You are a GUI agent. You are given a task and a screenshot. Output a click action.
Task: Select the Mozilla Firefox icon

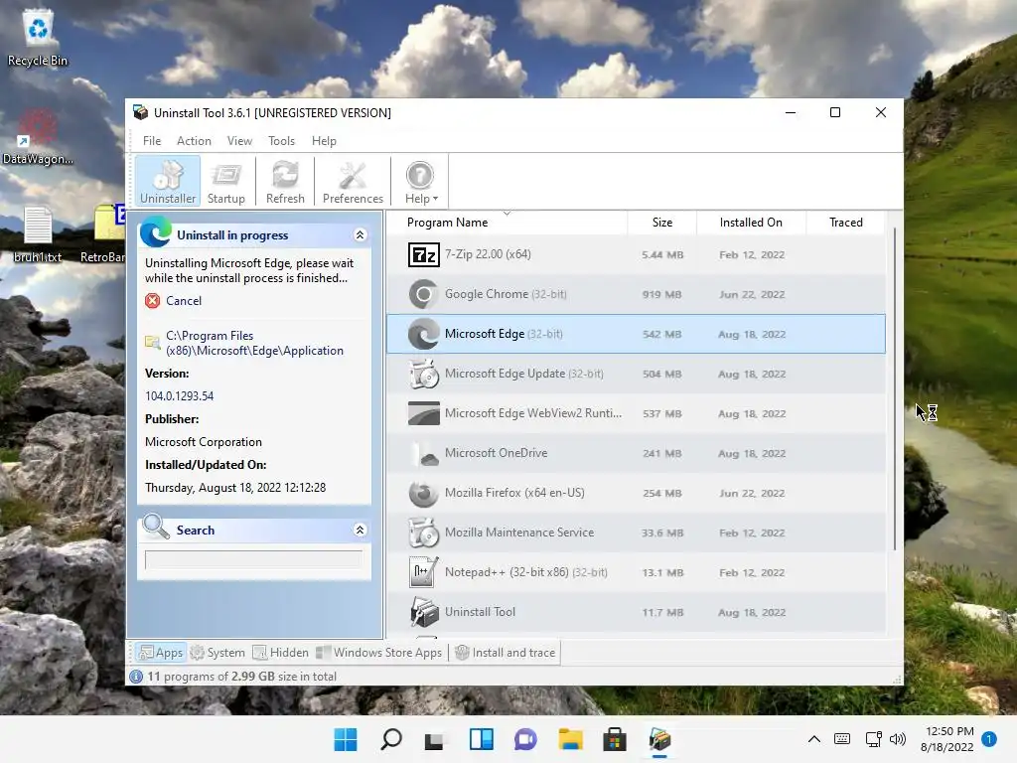[423, 493]
